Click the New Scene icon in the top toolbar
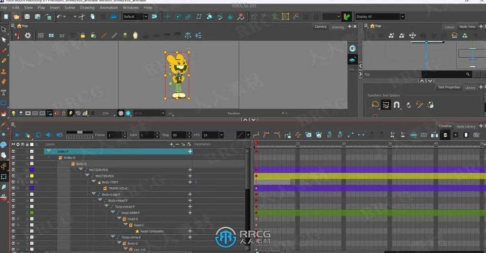The width and height of the screenshot is (486, 253). [6, 17]
